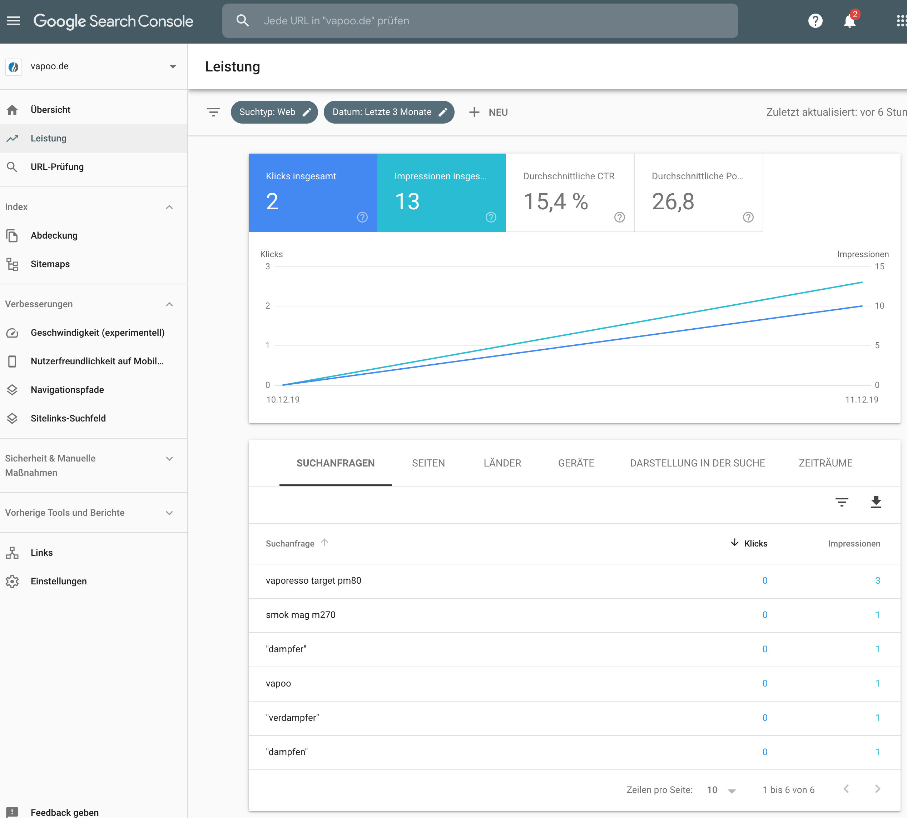Collapse the Index sidebar section

click(x=169, y=207)
